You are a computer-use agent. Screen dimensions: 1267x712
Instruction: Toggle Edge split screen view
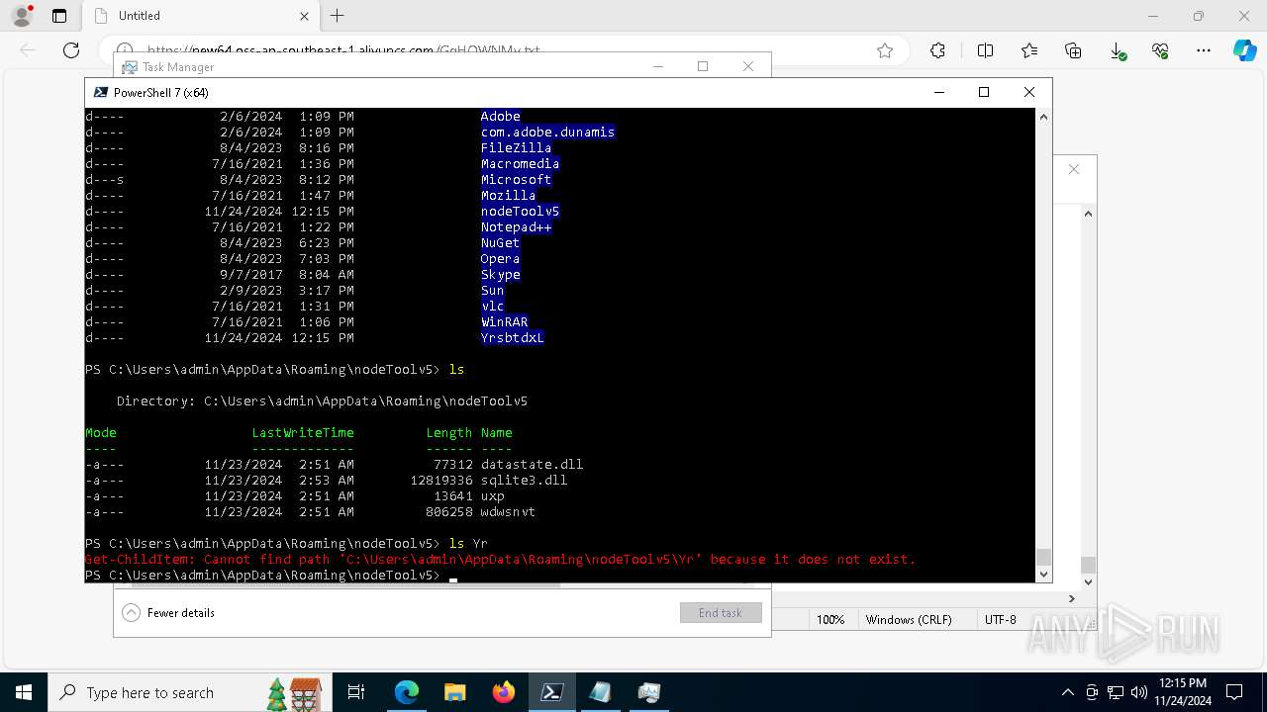click(x=985, y=50)
